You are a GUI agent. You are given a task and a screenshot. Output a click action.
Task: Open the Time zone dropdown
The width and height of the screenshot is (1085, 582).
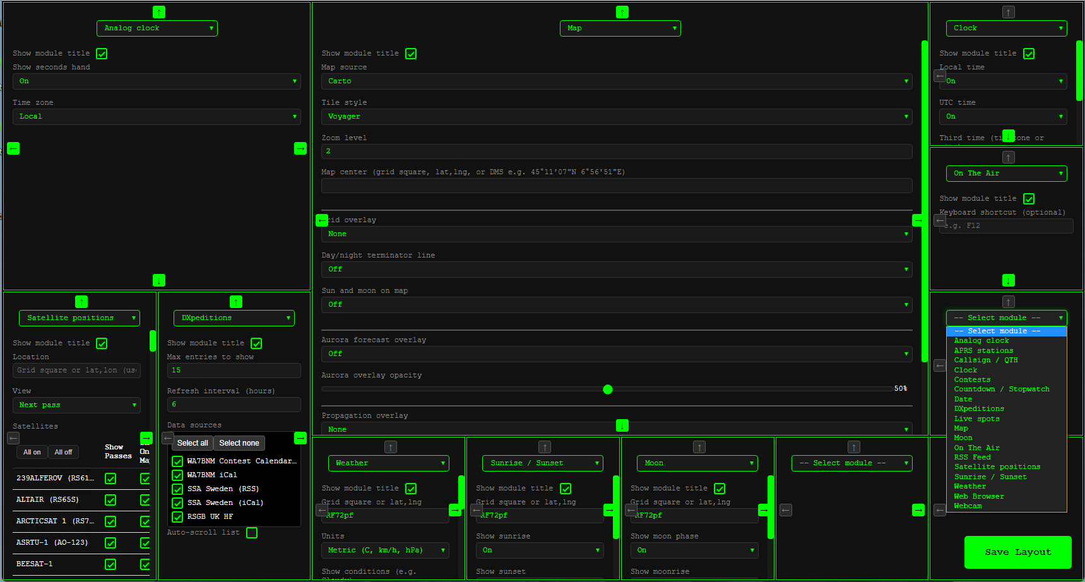point(157,116)
